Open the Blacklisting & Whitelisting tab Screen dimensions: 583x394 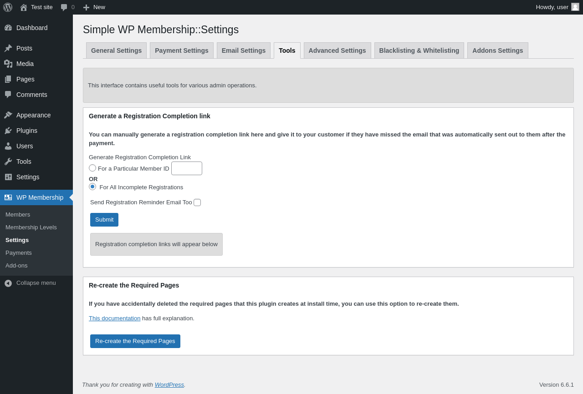[419, 51]
